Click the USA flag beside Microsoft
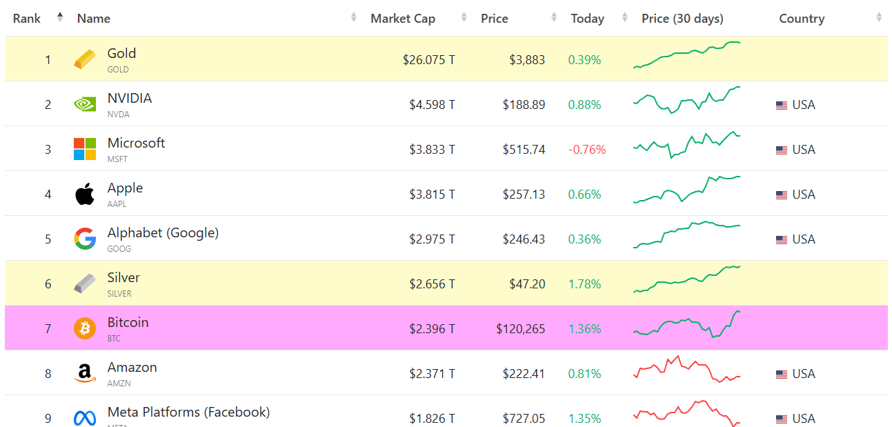Viewport: 892px width, 427px height. (782, 150)
